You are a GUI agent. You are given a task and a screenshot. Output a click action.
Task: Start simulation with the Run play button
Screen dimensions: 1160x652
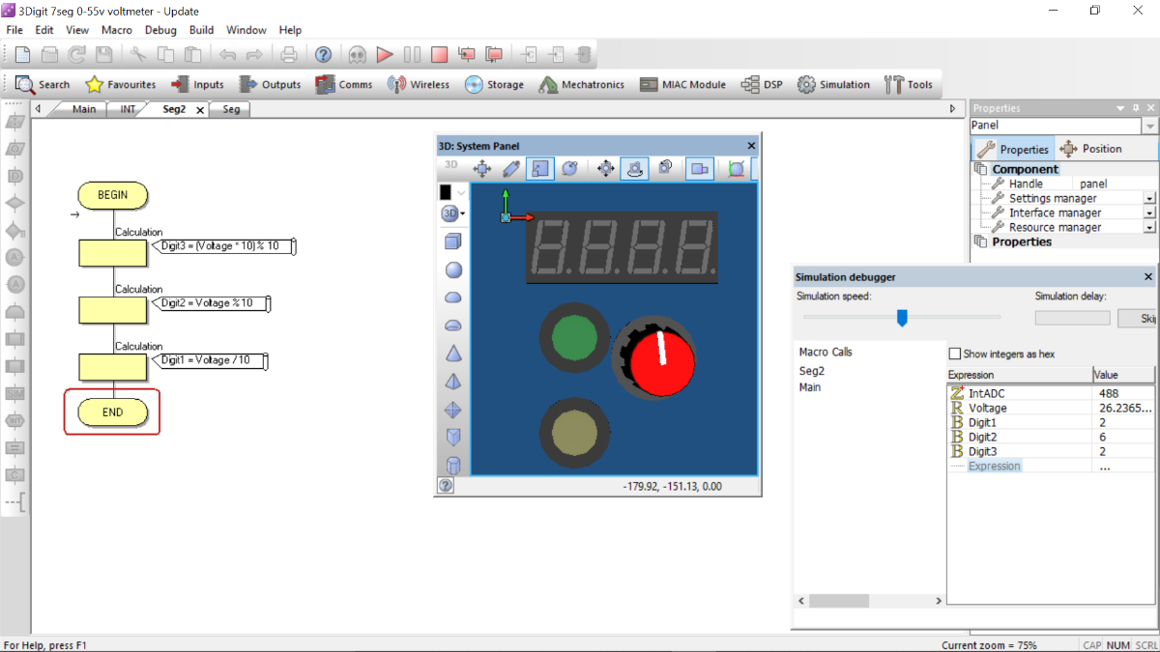(x=385, y=55)
